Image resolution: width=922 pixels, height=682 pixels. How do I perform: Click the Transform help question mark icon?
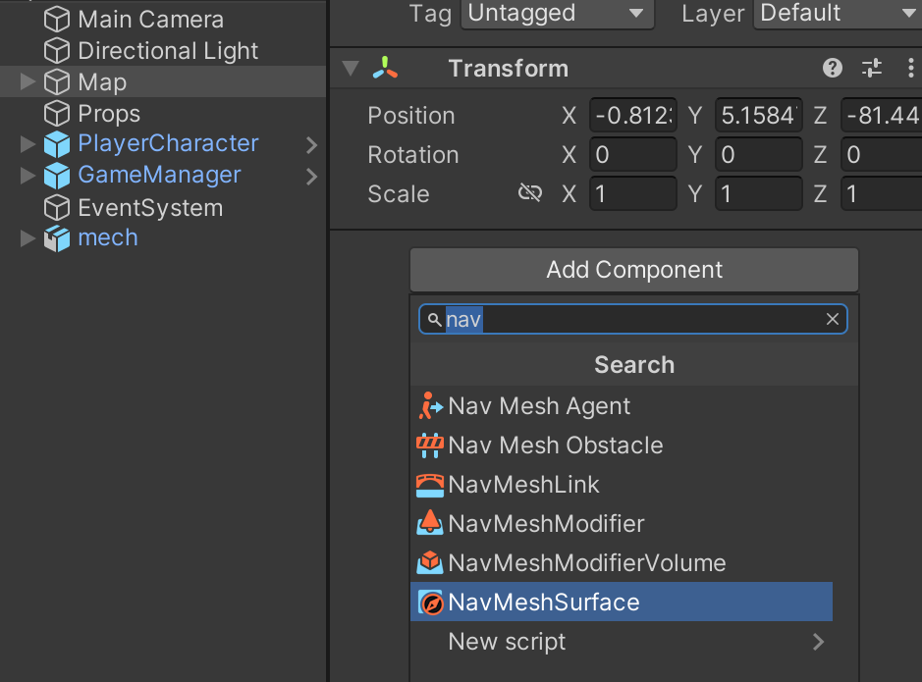[833, 68]
